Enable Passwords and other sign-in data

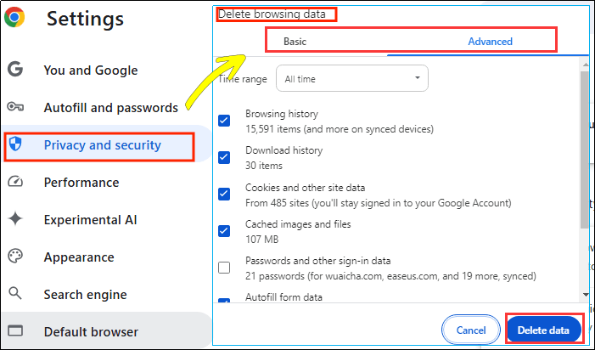click(224, 268)
